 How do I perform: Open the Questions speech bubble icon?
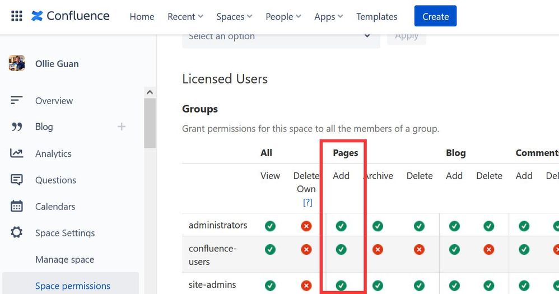click(16, 180)
